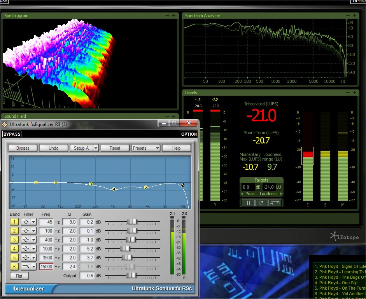This screenshot has height=299, width=366.
Task: Toggle EQ band 4 on or off
Action: coord(14,248)
